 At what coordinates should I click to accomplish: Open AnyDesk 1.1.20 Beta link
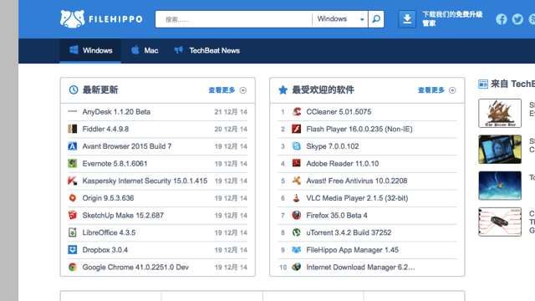coord(116,111)
